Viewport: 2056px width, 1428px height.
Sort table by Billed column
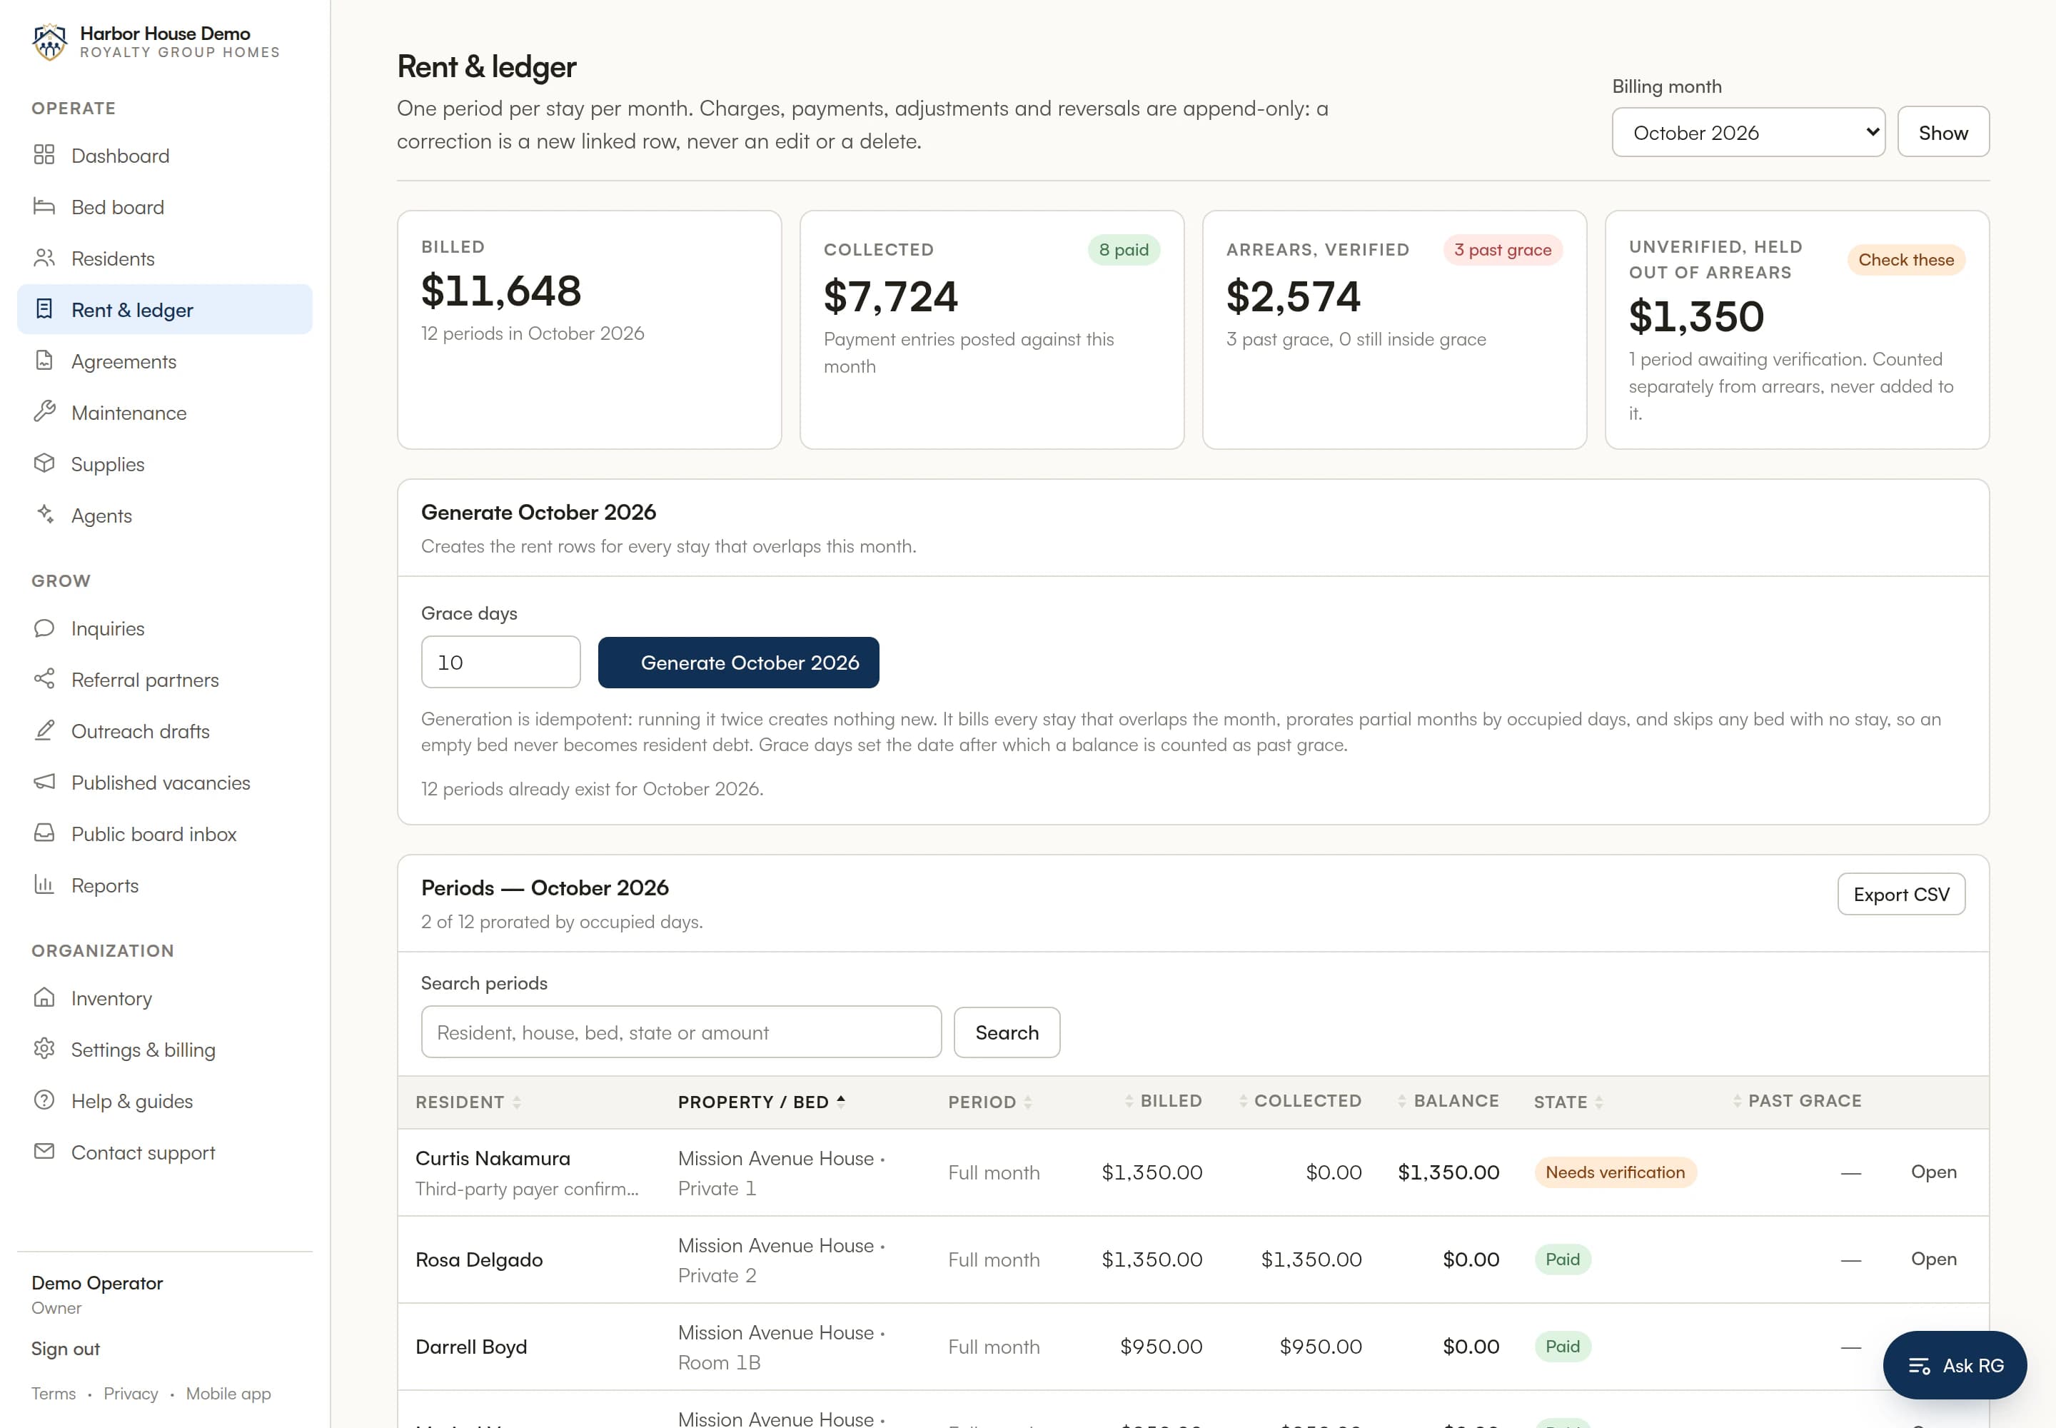click(x=1163, y=1102)
